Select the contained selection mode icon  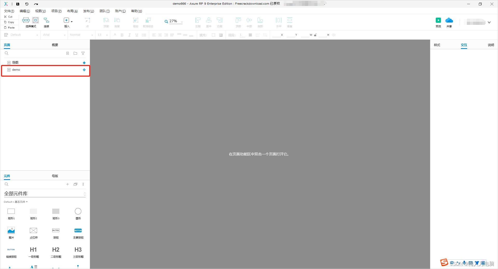coord(36,20)
